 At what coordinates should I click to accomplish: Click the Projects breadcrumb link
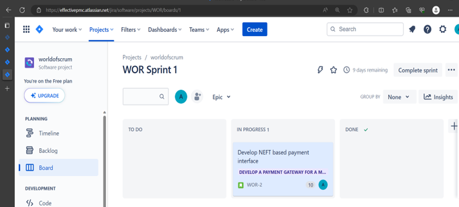coord(131,57)
